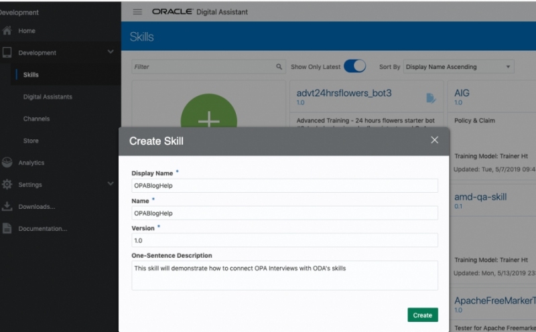Click 'Advanced Training - 24 hours flowers' text
Viewport: 536px width, 332px height.
(x=365, y=120)
